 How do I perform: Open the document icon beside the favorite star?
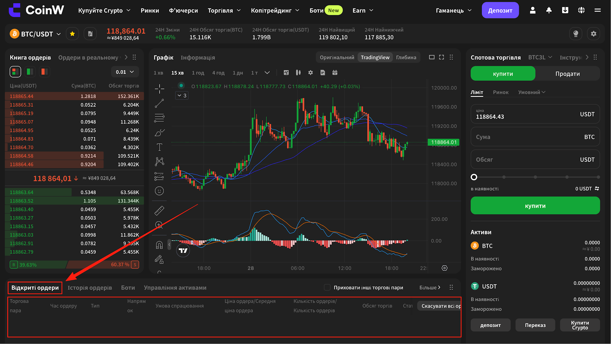click(x=90, y=34)
